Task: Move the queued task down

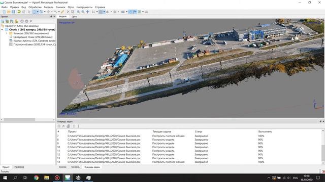Action: click(79, 126)
